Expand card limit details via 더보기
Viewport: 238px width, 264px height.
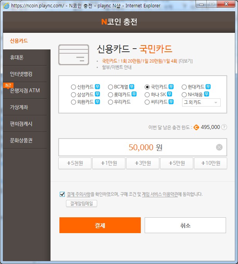[186, 61]
